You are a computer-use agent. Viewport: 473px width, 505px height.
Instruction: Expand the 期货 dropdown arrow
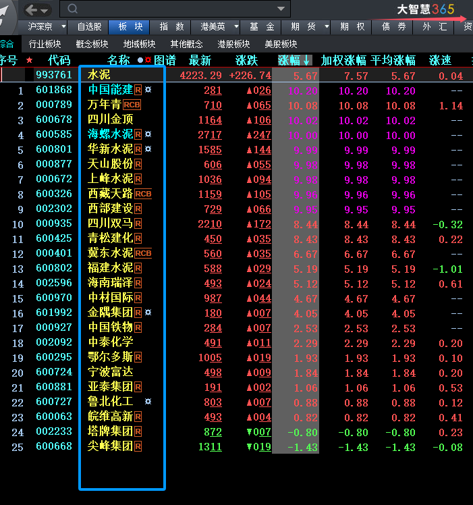(327, 26)
